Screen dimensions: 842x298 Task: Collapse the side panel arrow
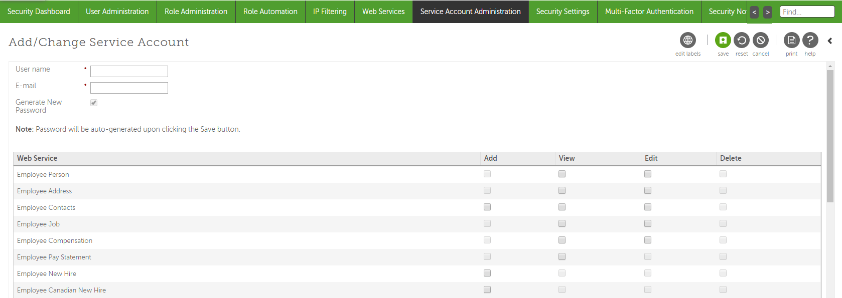pos(830,41)
